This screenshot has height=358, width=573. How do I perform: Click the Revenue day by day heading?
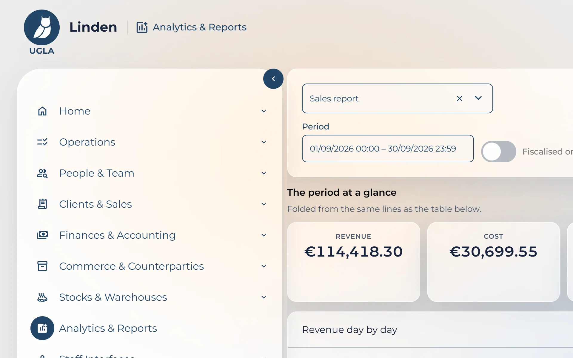pyautogui.click(x=349, y=330)
